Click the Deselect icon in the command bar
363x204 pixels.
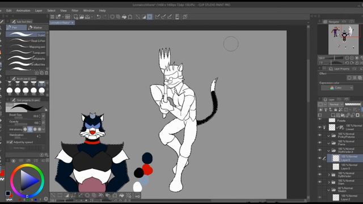[x=138, y=16]
